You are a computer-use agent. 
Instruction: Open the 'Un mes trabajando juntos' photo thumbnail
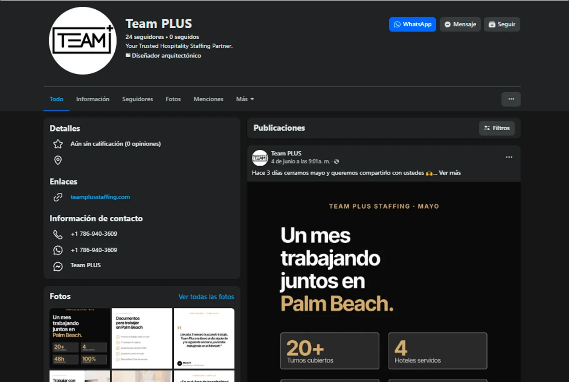[80, 339]
